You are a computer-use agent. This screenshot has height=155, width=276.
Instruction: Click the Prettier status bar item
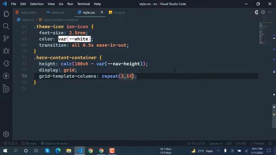pos(257,143)
